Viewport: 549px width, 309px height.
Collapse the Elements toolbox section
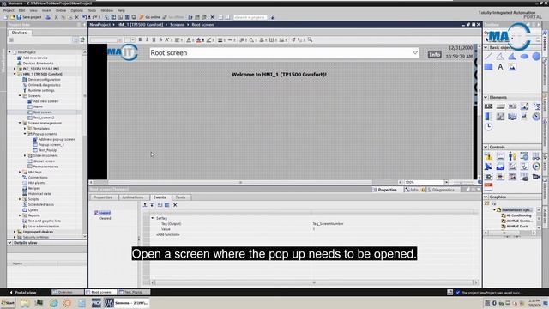coord(486,97)
